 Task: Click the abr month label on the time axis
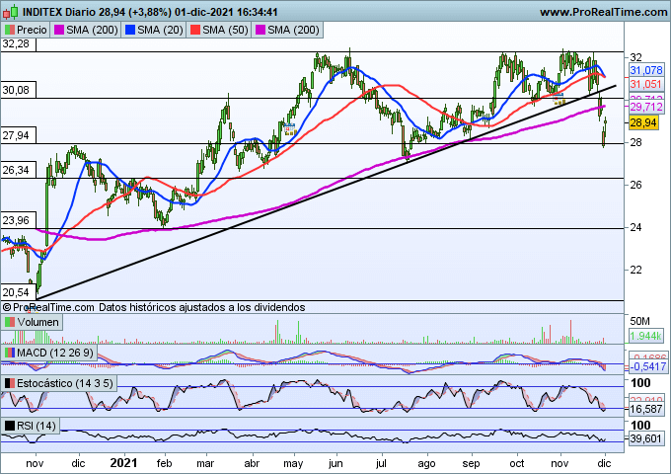pos(252,464)
